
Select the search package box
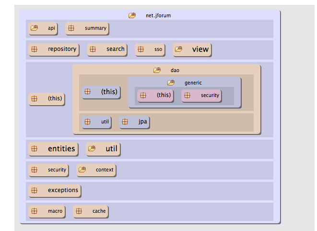click(x=108, y=49)
